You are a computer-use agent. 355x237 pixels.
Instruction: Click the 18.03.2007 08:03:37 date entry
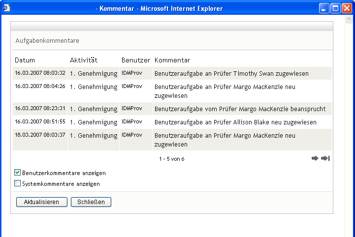coord(40,135)
